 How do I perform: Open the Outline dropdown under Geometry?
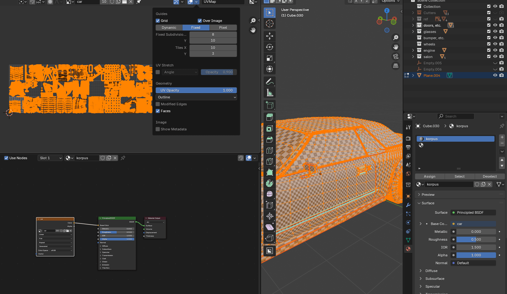(x=196, y=97)
